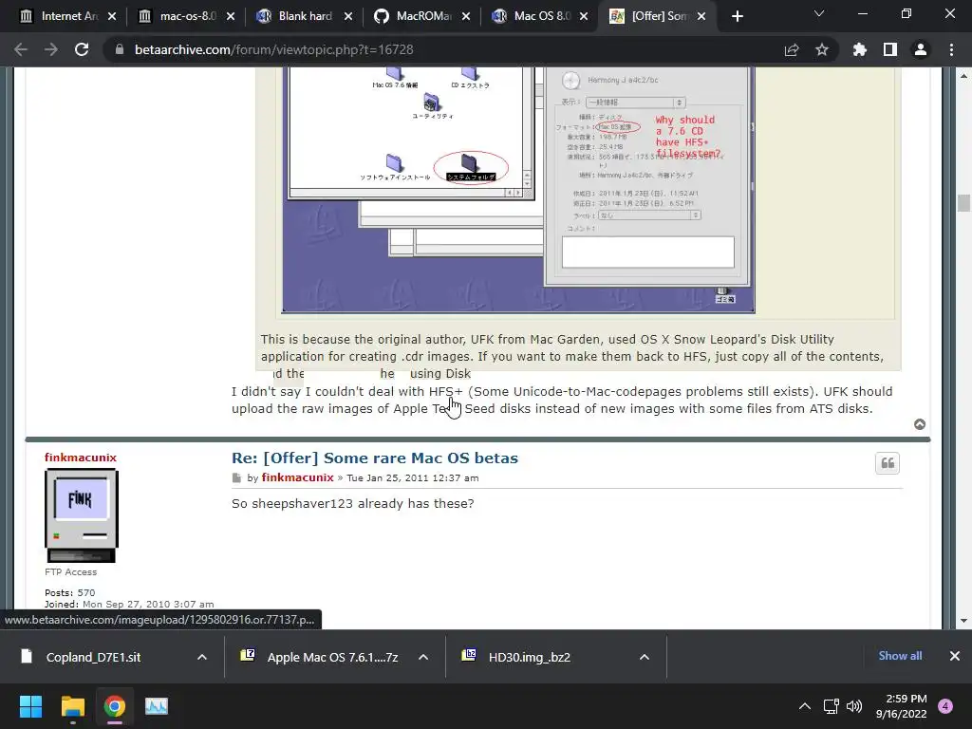Click scrollbar up arrow
Viewport: 972px width, 729px height.
pos(963,76)
